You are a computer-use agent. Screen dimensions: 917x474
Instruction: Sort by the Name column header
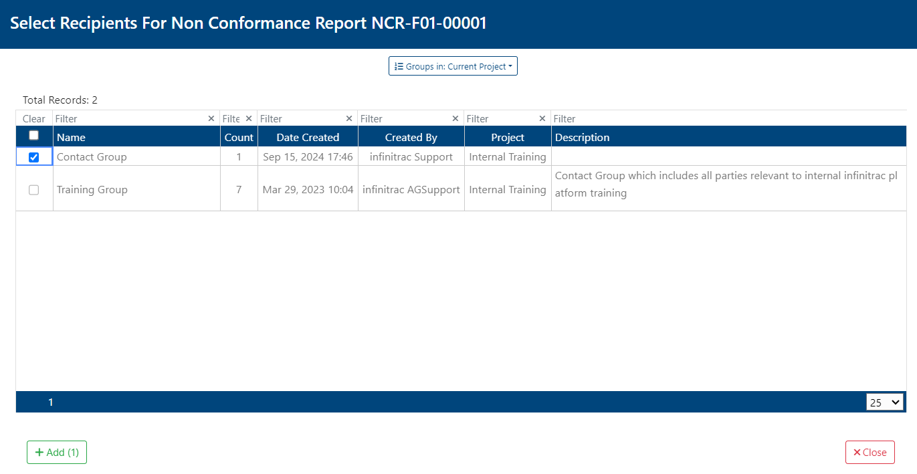tap(137, 137)
